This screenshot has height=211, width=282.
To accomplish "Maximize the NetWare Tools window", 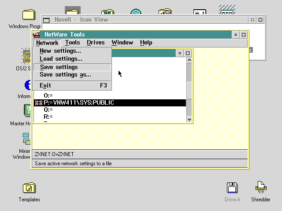I will [244, 35].
